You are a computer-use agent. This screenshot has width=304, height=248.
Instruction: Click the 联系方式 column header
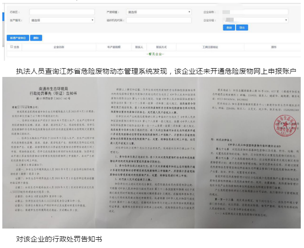point(161,47)
